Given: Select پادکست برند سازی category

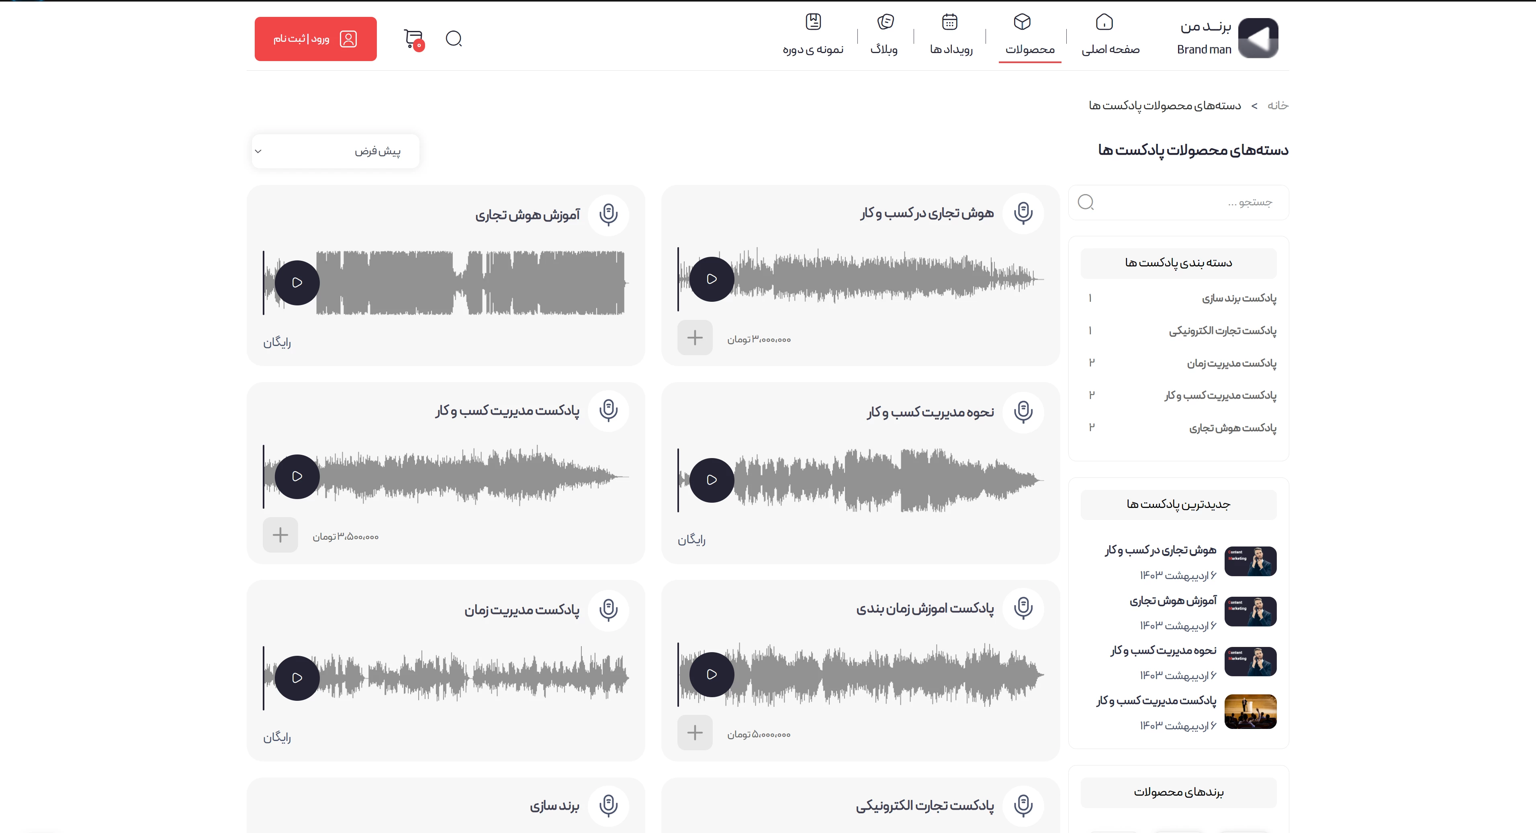Looking at the screenshot, I should click(1238, 298).
